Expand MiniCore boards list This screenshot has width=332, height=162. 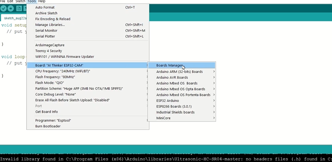point(182,118)
